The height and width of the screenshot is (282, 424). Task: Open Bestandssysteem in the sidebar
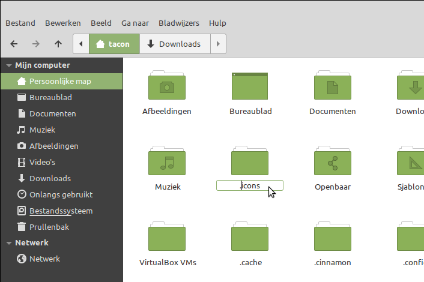[x=61, y=211]
